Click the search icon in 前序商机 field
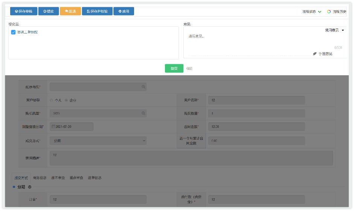Image resolution: width=354 pixels, height=211 pixels. (x=143, y=87)
